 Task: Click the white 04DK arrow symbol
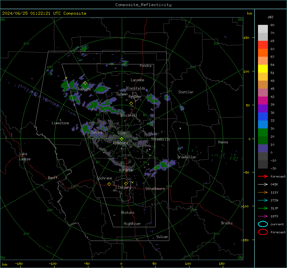263,184
